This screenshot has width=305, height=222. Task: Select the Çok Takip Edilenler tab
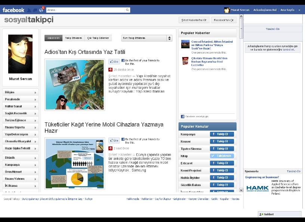point(98,38)
